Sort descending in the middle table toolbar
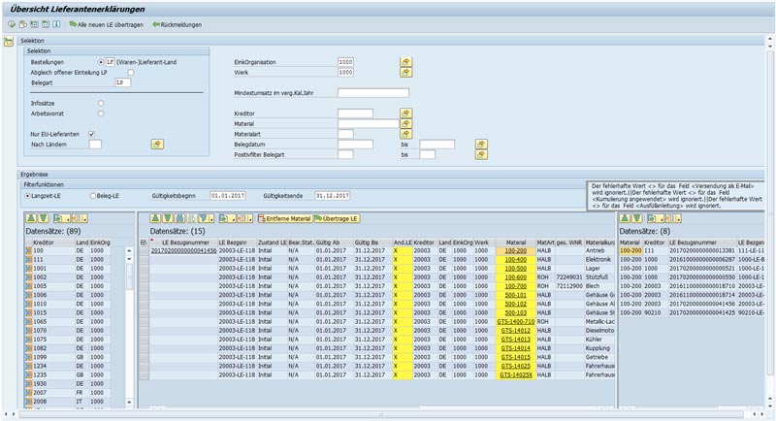This screenshot has height=421, width=776. click(167, 218)
